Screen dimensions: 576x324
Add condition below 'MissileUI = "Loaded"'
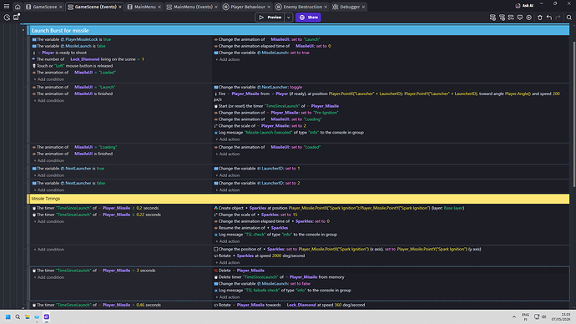pyautogui.click(x=50, y=79)
